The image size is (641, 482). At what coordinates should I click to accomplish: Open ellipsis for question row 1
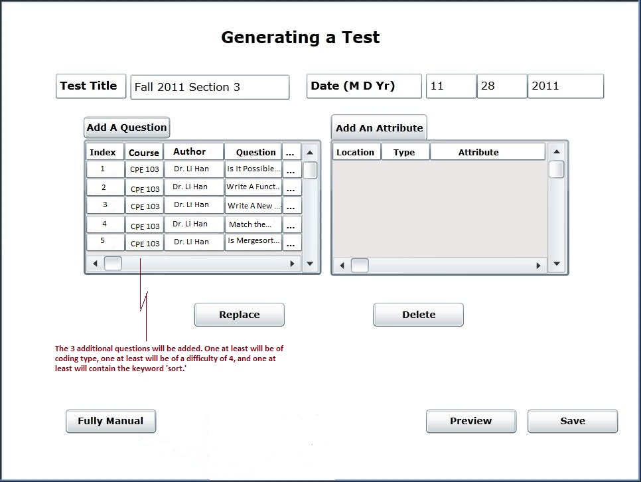point(291,170)
